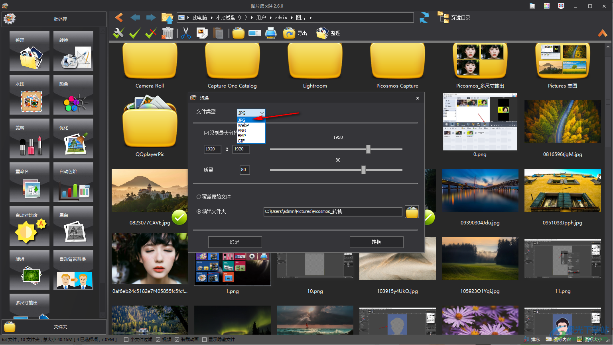Click the copy images icon
Image resolution: width=613 pixels, height=345 pixels.
tap(202, 33)
